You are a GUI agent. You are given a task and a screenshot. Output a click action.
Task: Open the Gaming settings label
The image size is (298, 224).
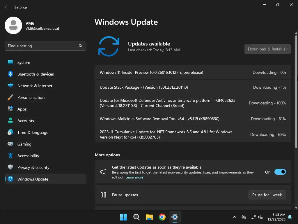coord(24,144)
